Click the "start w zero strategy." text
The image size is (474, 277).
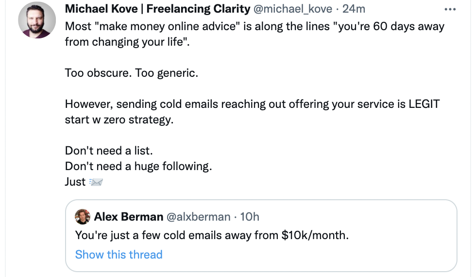pos(119,120)
